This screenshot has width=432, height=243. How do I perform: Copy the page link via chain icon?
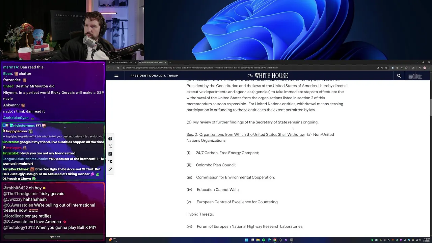110,169
